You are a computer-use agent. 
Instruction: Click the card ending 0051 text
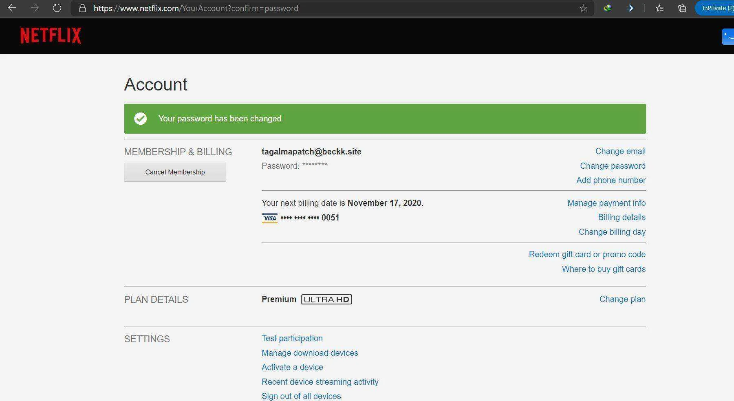click(x=310, y=218)
